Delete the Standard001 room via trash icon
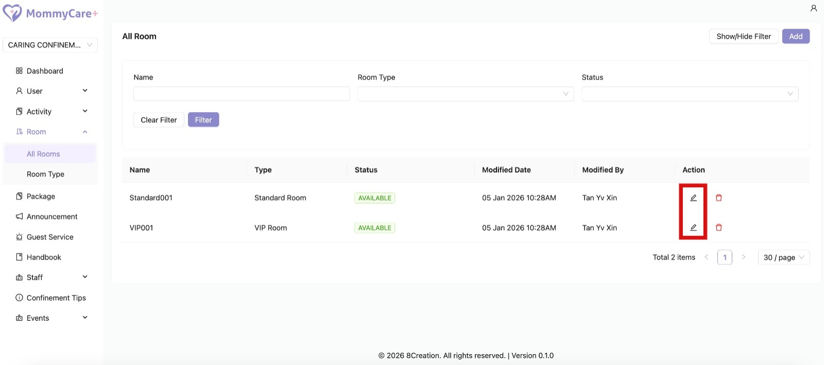 (719, 198)
